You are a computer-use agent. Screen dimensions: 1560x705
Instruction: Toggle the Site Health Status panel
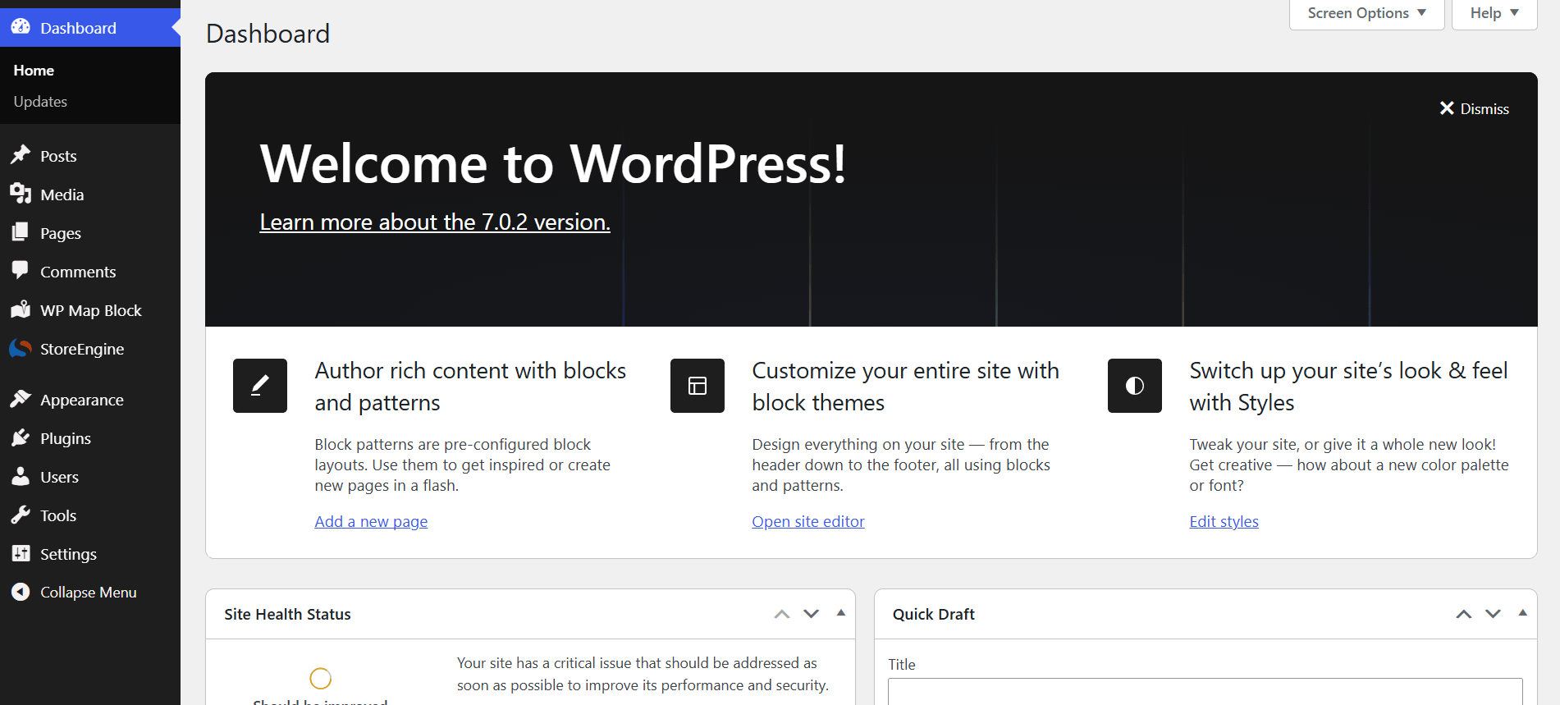[841, 613]
